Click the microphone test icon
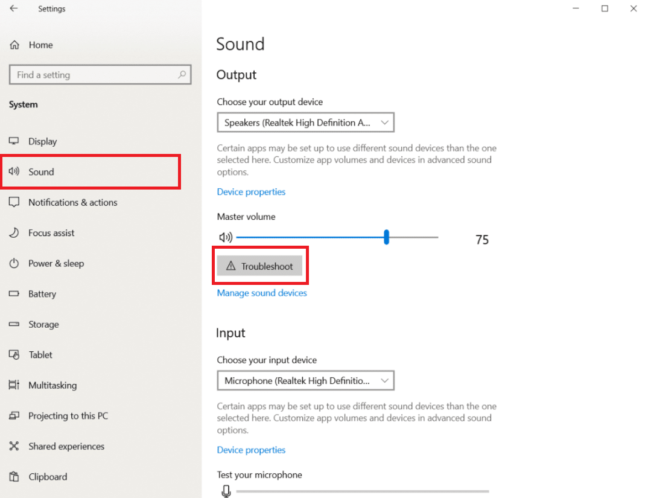This screenshot has width=645, height=498. click(226, 491)
